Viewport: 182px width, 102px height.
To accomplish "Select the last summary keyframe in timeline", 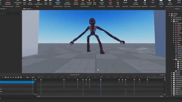I will coord(147,80).
